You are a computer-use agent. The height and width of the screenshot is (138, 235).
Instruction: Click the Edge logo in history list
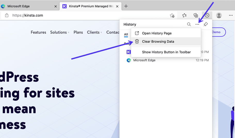coord(128,60)
